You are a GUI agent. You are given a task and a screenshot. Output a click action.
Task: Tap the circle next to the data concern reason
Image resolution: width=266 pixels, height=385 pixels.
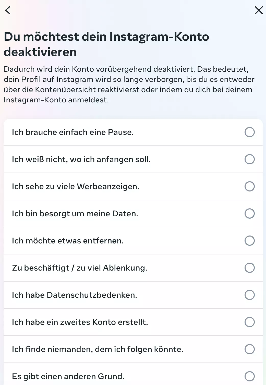249,213
